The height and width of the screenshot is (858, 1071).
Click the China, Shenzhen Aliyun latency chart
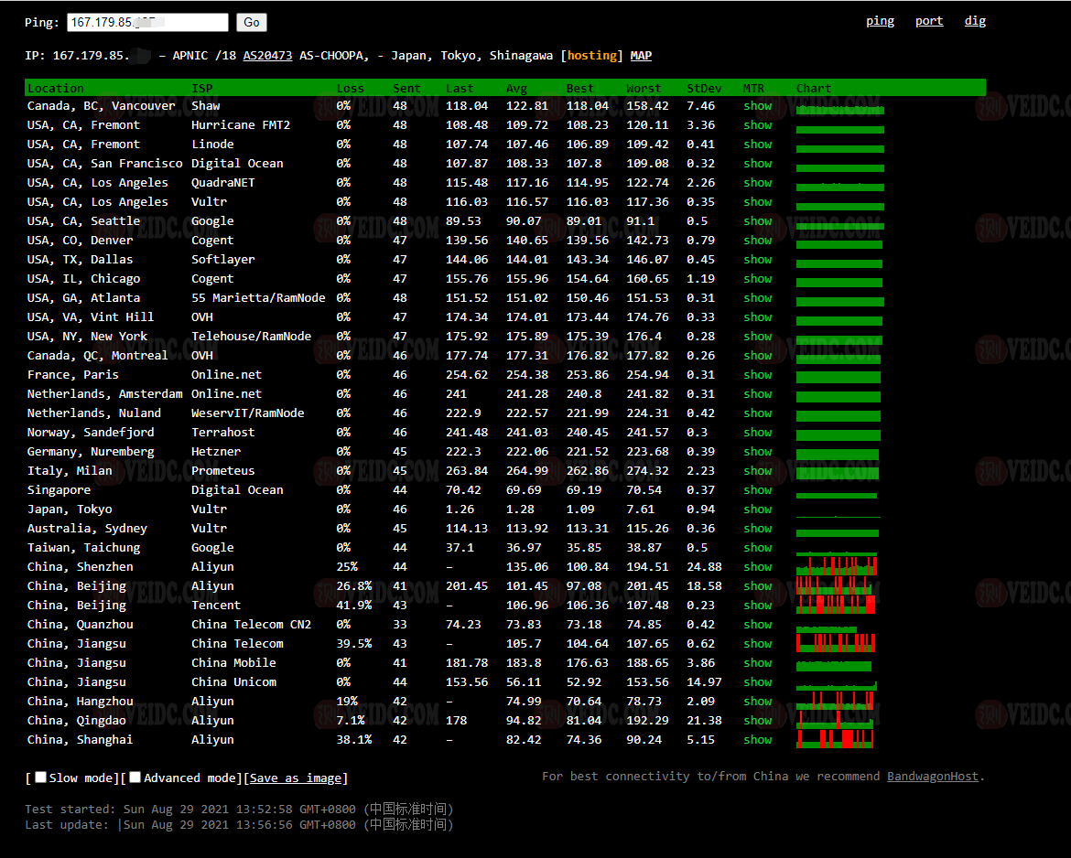(x=836, y=566)
